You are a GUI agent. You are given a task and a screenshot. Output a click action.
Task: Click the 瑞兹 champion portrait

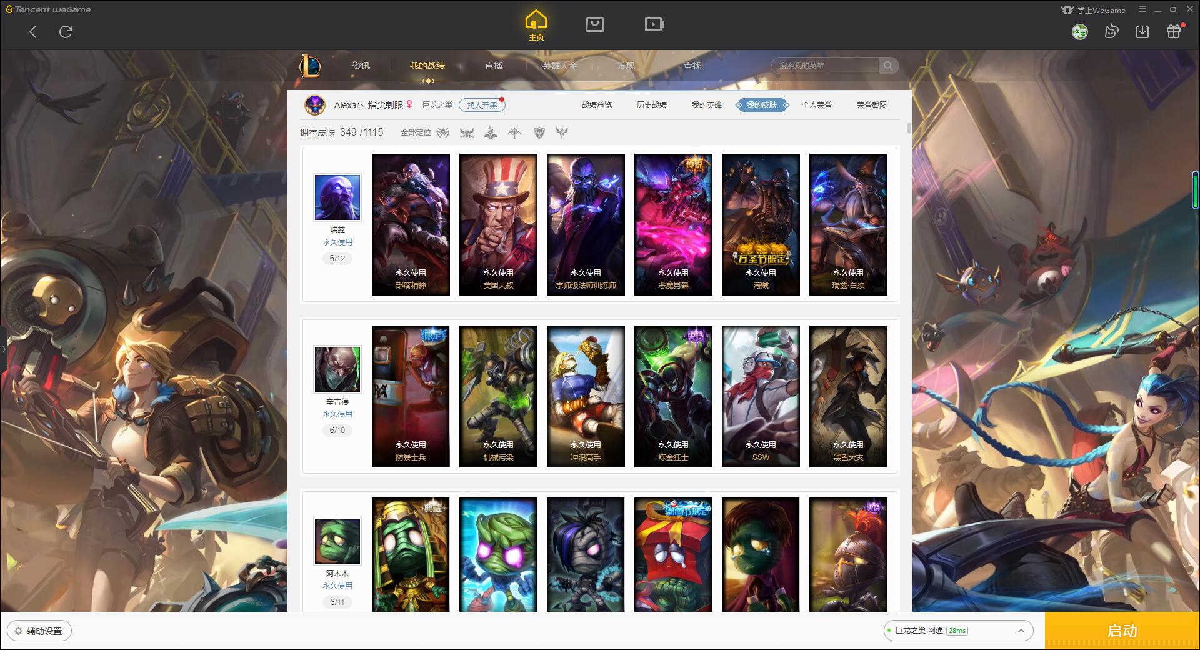coord(337,197)
